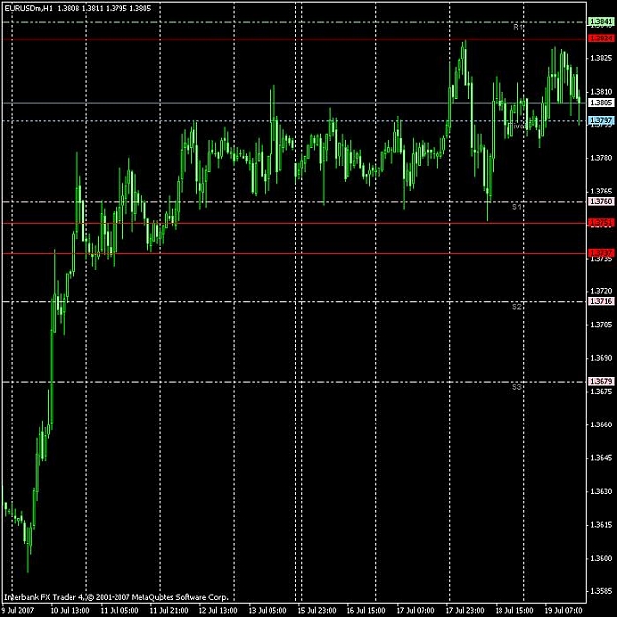The image size is (617, 617).
Task: Click the green 1.3841 price tag
Action: (x=601, y=22)
